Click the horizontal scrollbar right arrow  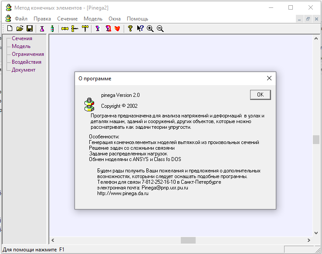coord(308,240)
